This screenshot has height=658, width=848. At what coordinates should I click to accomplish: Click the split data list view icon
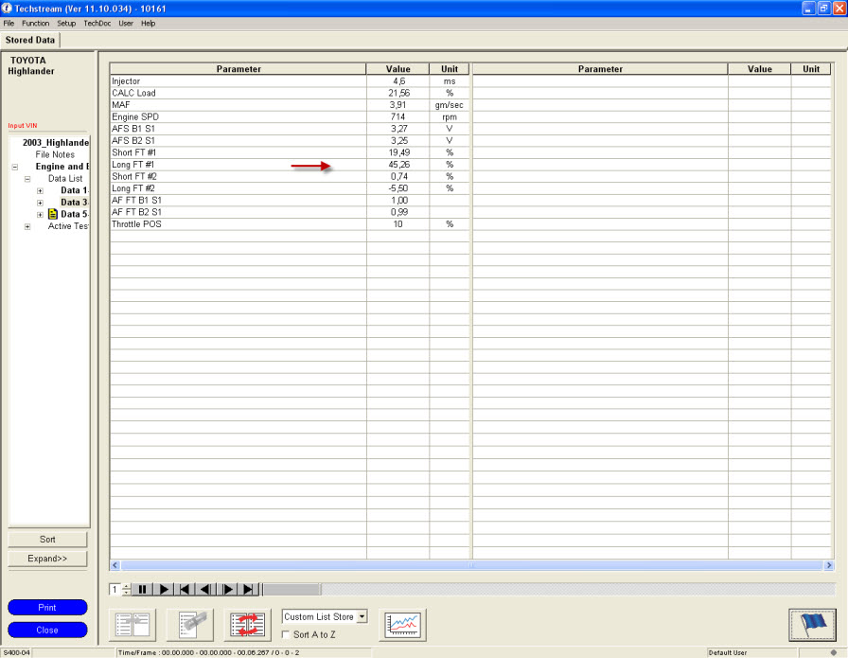tap(132, 625)
